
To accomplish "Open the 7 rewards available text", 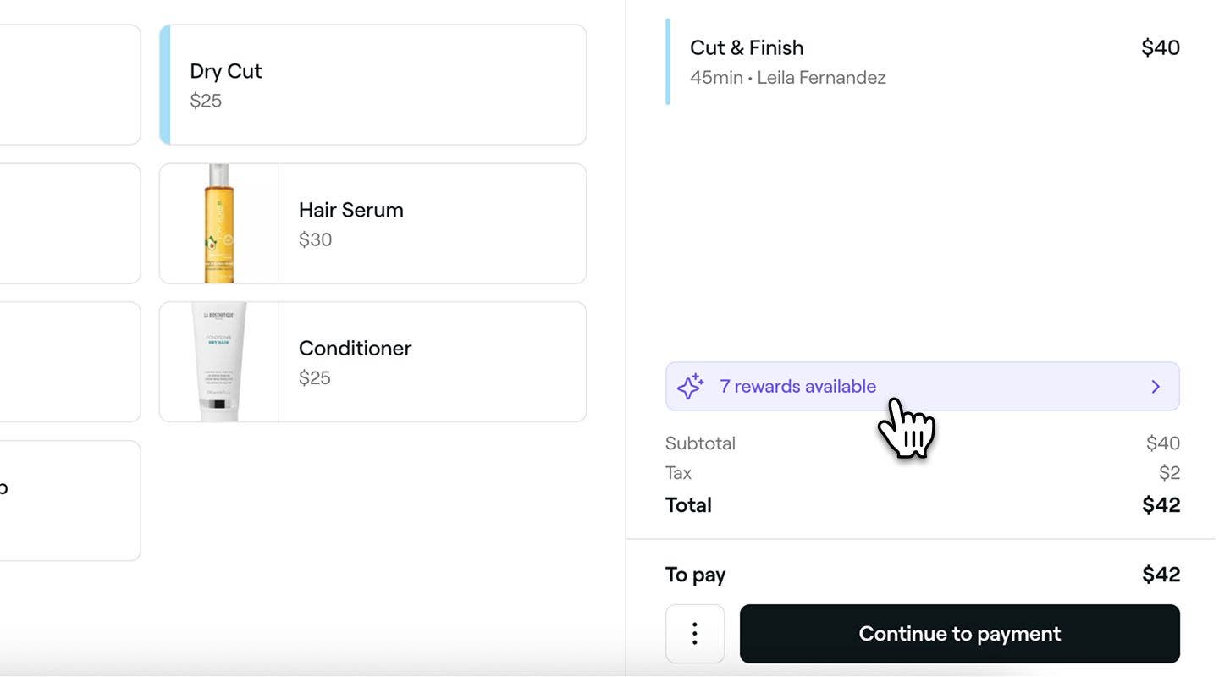I will tap(797, 387).
